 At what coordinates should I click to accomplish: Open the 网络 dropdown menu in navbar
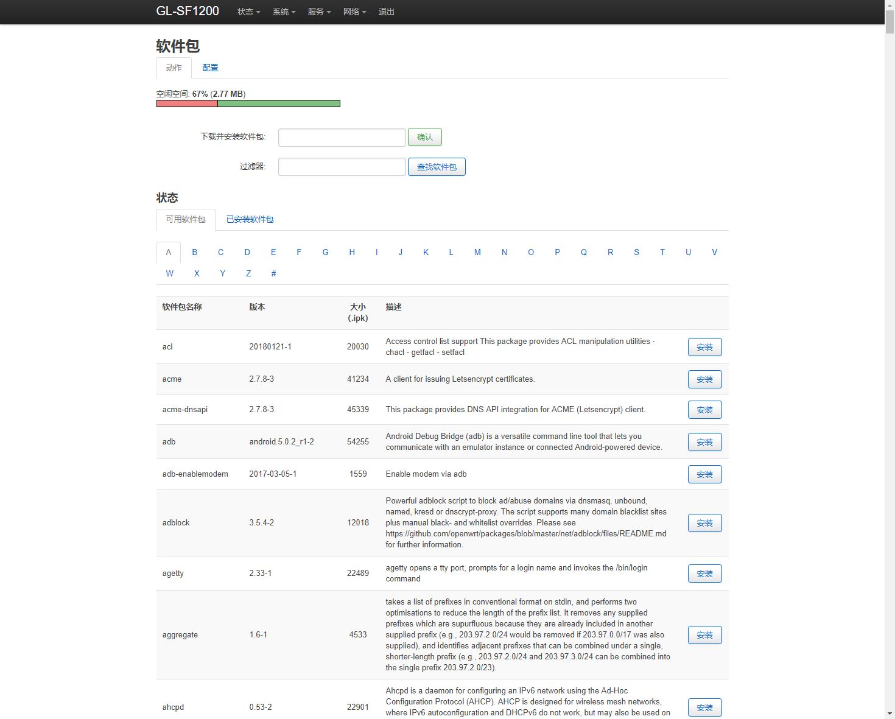coord(354,12)
